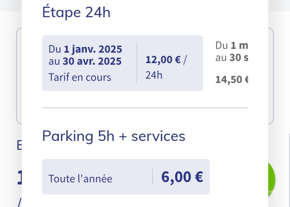Select the 1 janv. to 30 avr. 2025 tariff card

tap(122, 63)
